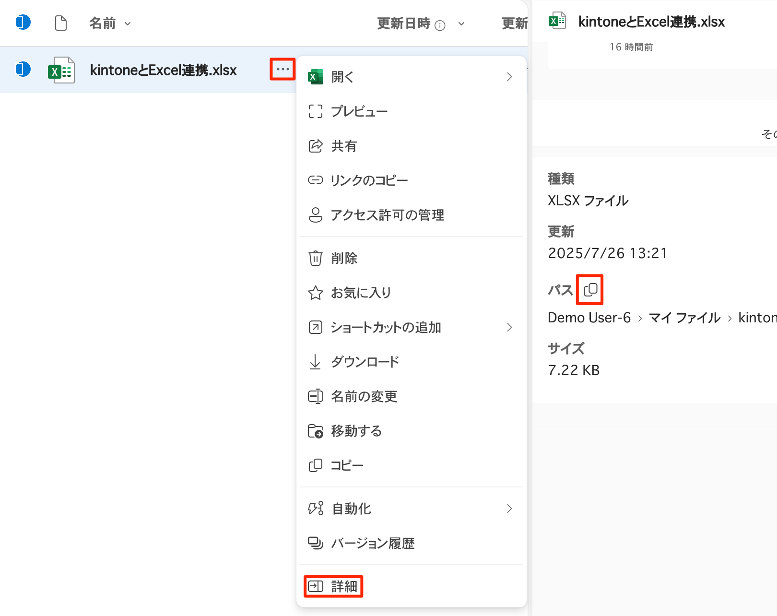The height and width of the screenshot is (616, 777).
Task: Open the more actions ellipsis icon
Action: [x=282, y=69]
